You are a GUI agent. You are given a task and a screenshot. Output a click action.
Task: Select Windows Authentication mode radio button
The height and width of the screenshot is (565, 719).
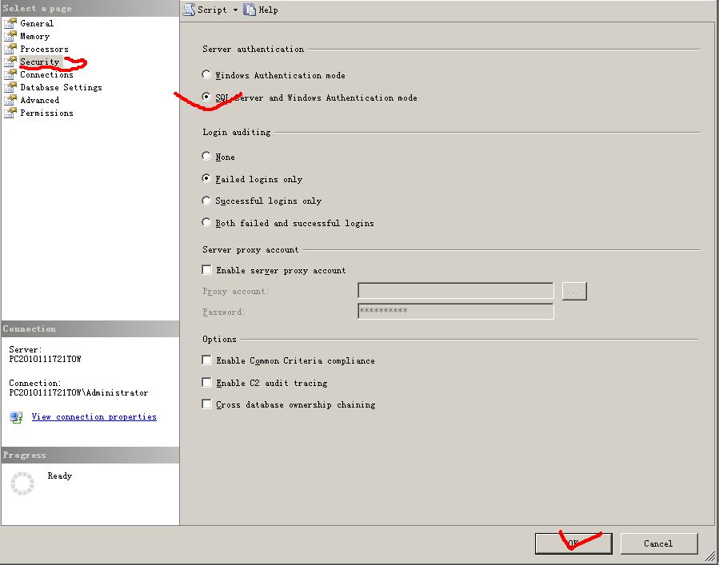[x=207, y=75]
